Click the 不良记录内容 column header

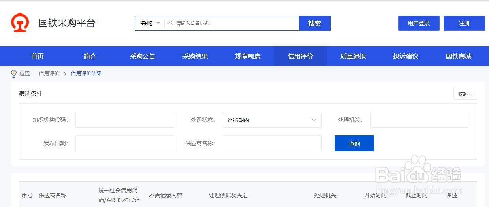166,195
